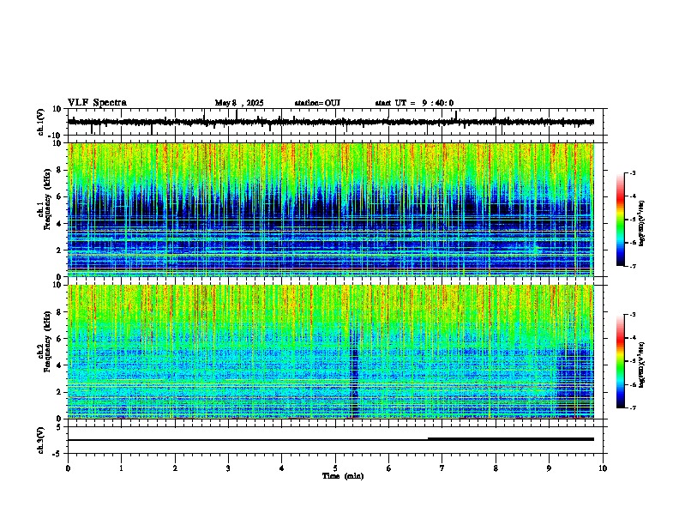Viewport: 679px width, 525px height.
Task: Click the "start UT = 9 :40: 0" text
Action: 414,103
